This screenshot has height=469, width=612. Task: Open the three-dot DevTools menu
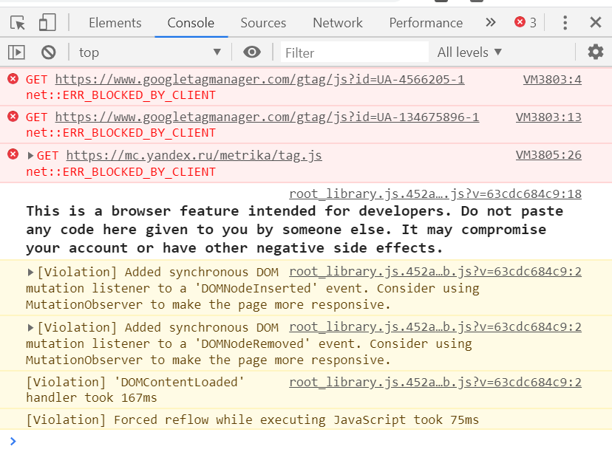point(565,23)
